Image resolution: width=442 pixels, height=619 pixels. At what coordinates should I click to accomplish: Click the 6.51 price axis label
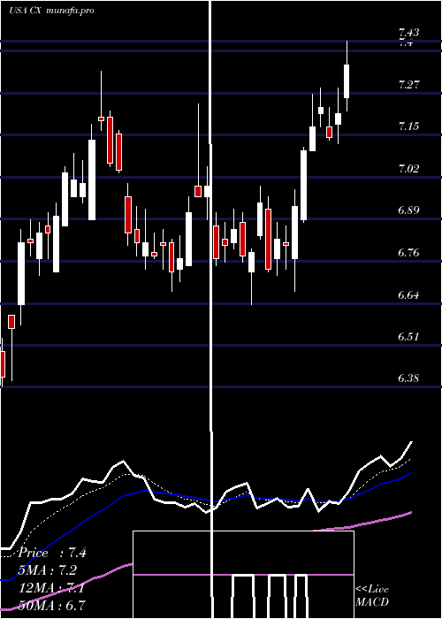tap(408, 336)
